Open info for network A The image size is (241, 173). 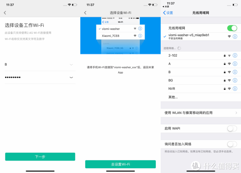pos(235,64)
